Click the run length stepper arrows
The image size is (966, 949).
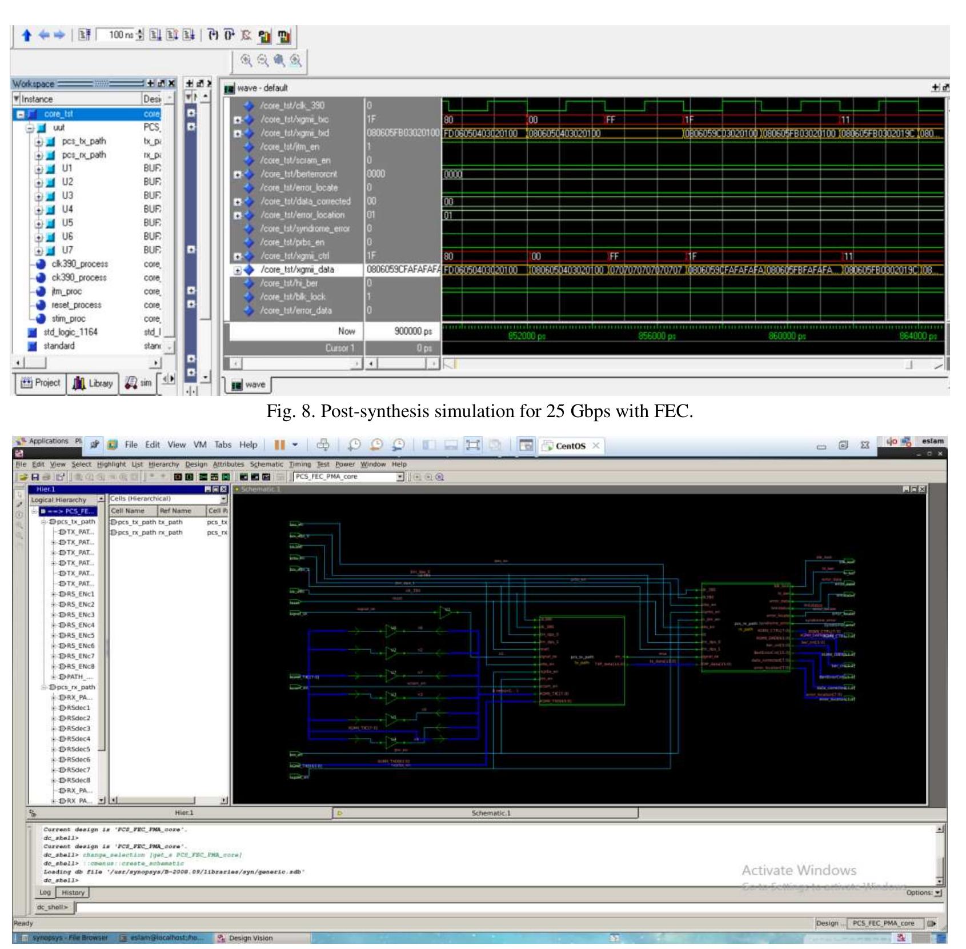140,35
